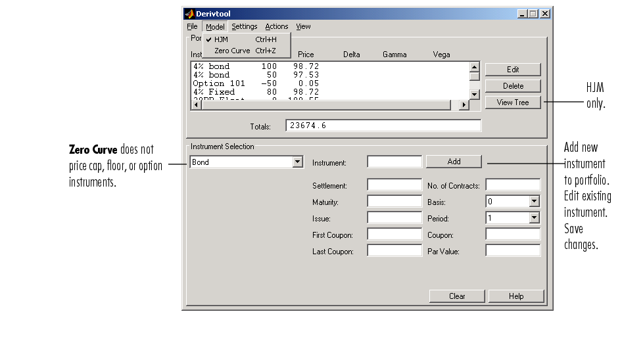The image size is (620, 360).
Task: Open the File menu
Action: coord(192,26)
